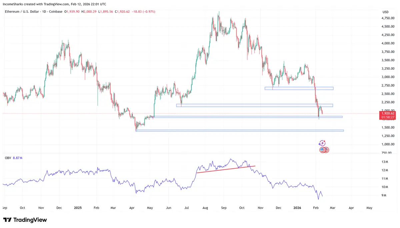Image resolution: width=400 pixels, height=228 pixels.
Task: Click the OBV value 8.87 M
Action: click(17, 157)
